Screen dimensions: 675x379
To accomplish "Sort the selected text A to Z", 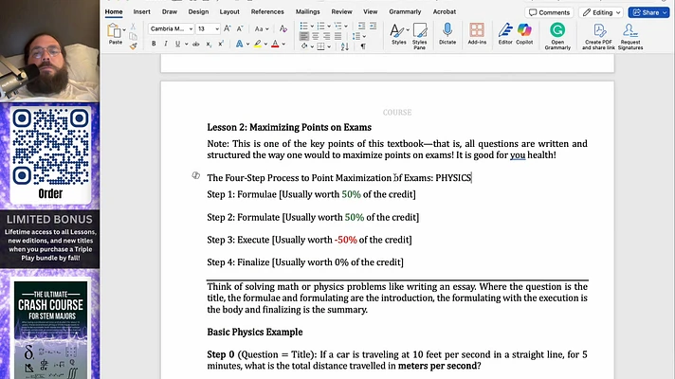I will coord(344,46).
